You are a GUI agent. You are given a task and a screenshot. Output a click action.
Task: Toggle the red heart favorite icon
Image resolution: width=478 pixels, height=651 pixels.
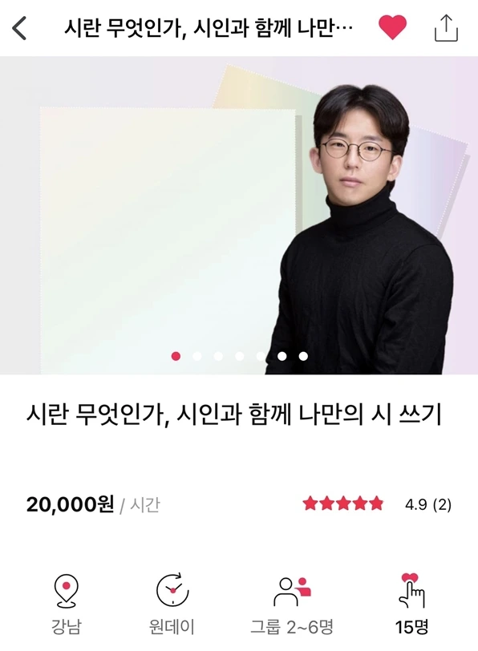pos(392,27)
